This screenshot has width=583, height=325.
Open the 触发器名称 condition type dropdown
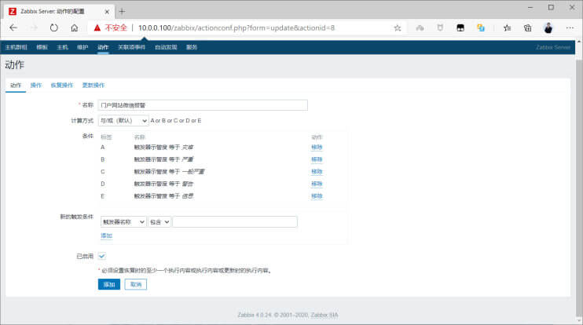click(123, 221)
